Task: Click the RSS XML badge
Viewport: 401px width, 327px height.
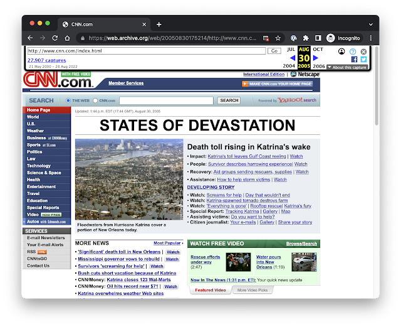Action: click(42, 252)
